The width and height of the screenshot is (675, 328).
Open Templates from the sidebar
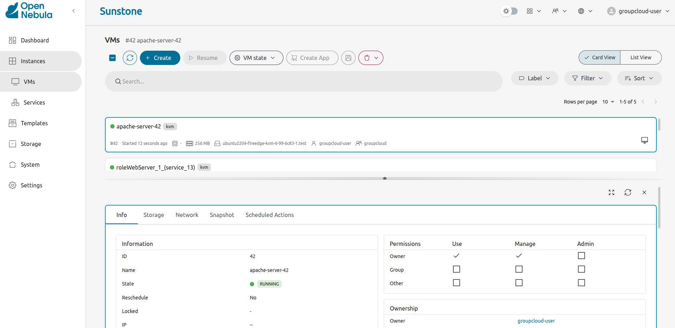(34, 123)
